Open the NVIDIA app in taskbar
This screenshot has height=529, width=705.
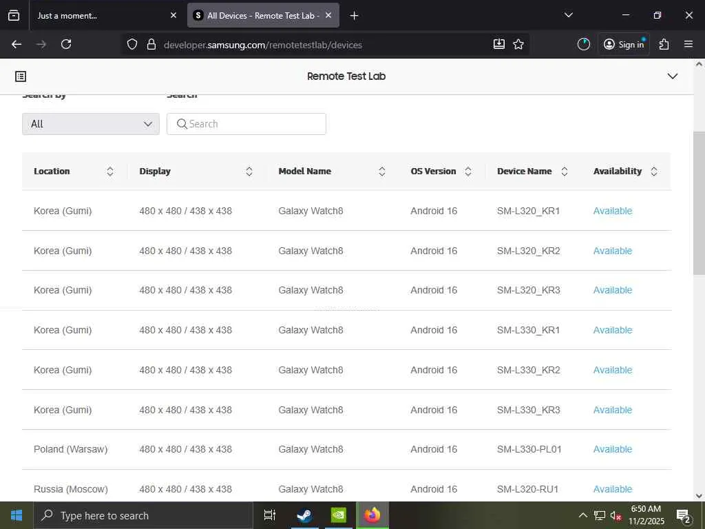pyautogui.click(x=339, y=515)
